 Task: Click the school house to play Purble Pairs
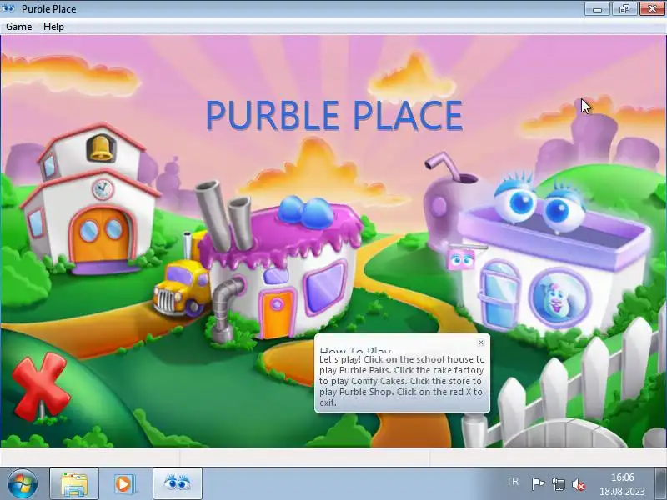coord(90,199)
